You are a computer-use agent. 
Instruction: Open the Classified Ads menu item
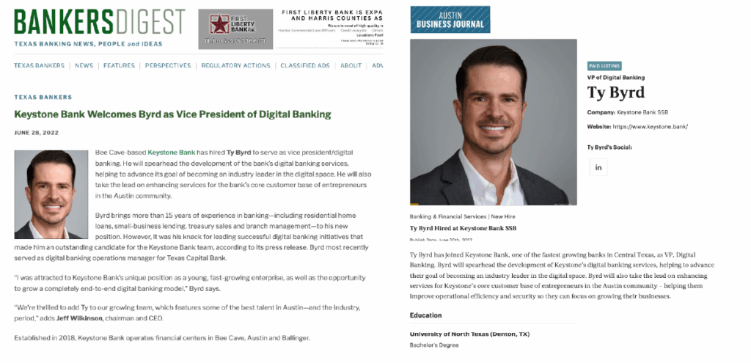click(305, 65)
